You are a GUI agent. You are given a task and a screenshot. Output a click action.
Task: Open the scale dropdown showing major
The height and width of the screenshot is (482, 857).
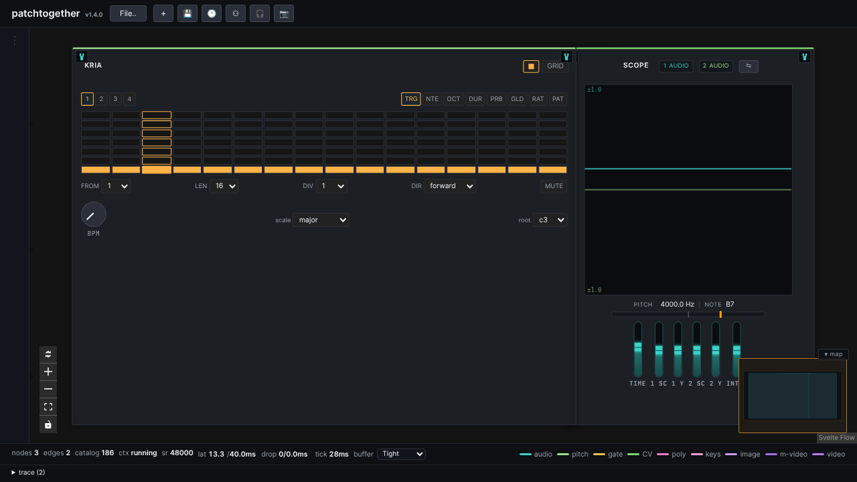(321, 220)
